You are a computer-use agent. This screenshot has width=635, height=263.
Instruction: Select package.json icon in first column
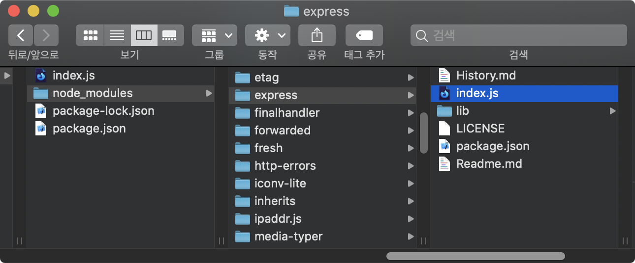click(x=41, y=128)
